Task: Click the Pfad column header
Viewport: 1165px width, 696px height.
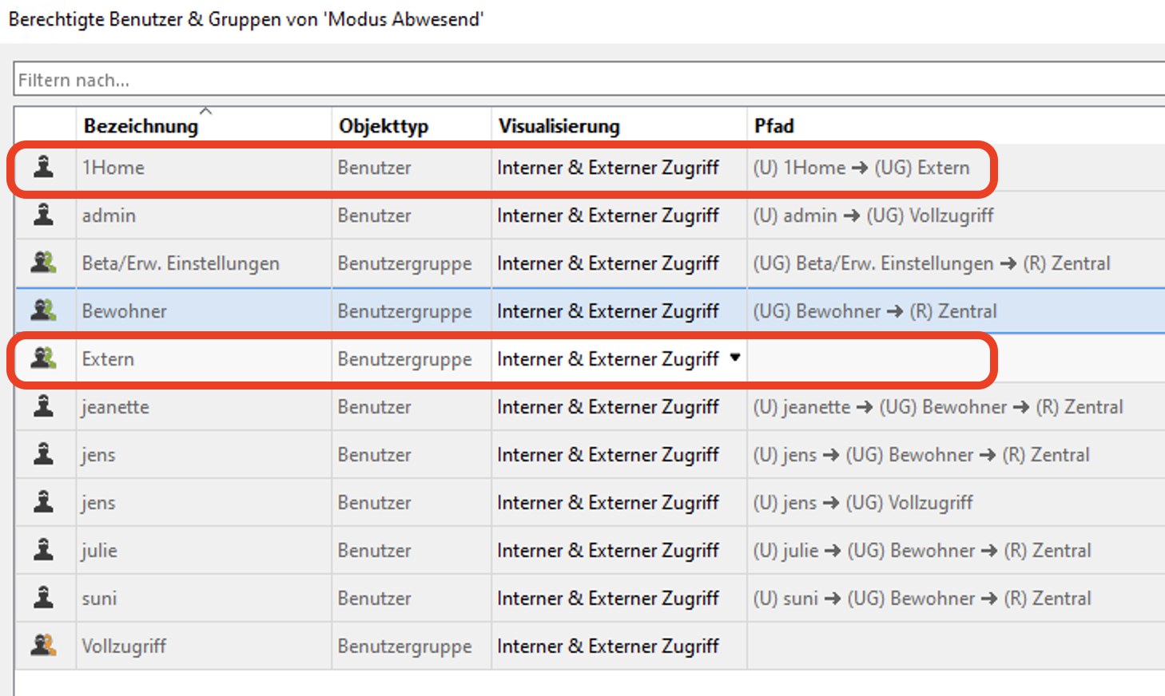Action: [773, 126]
